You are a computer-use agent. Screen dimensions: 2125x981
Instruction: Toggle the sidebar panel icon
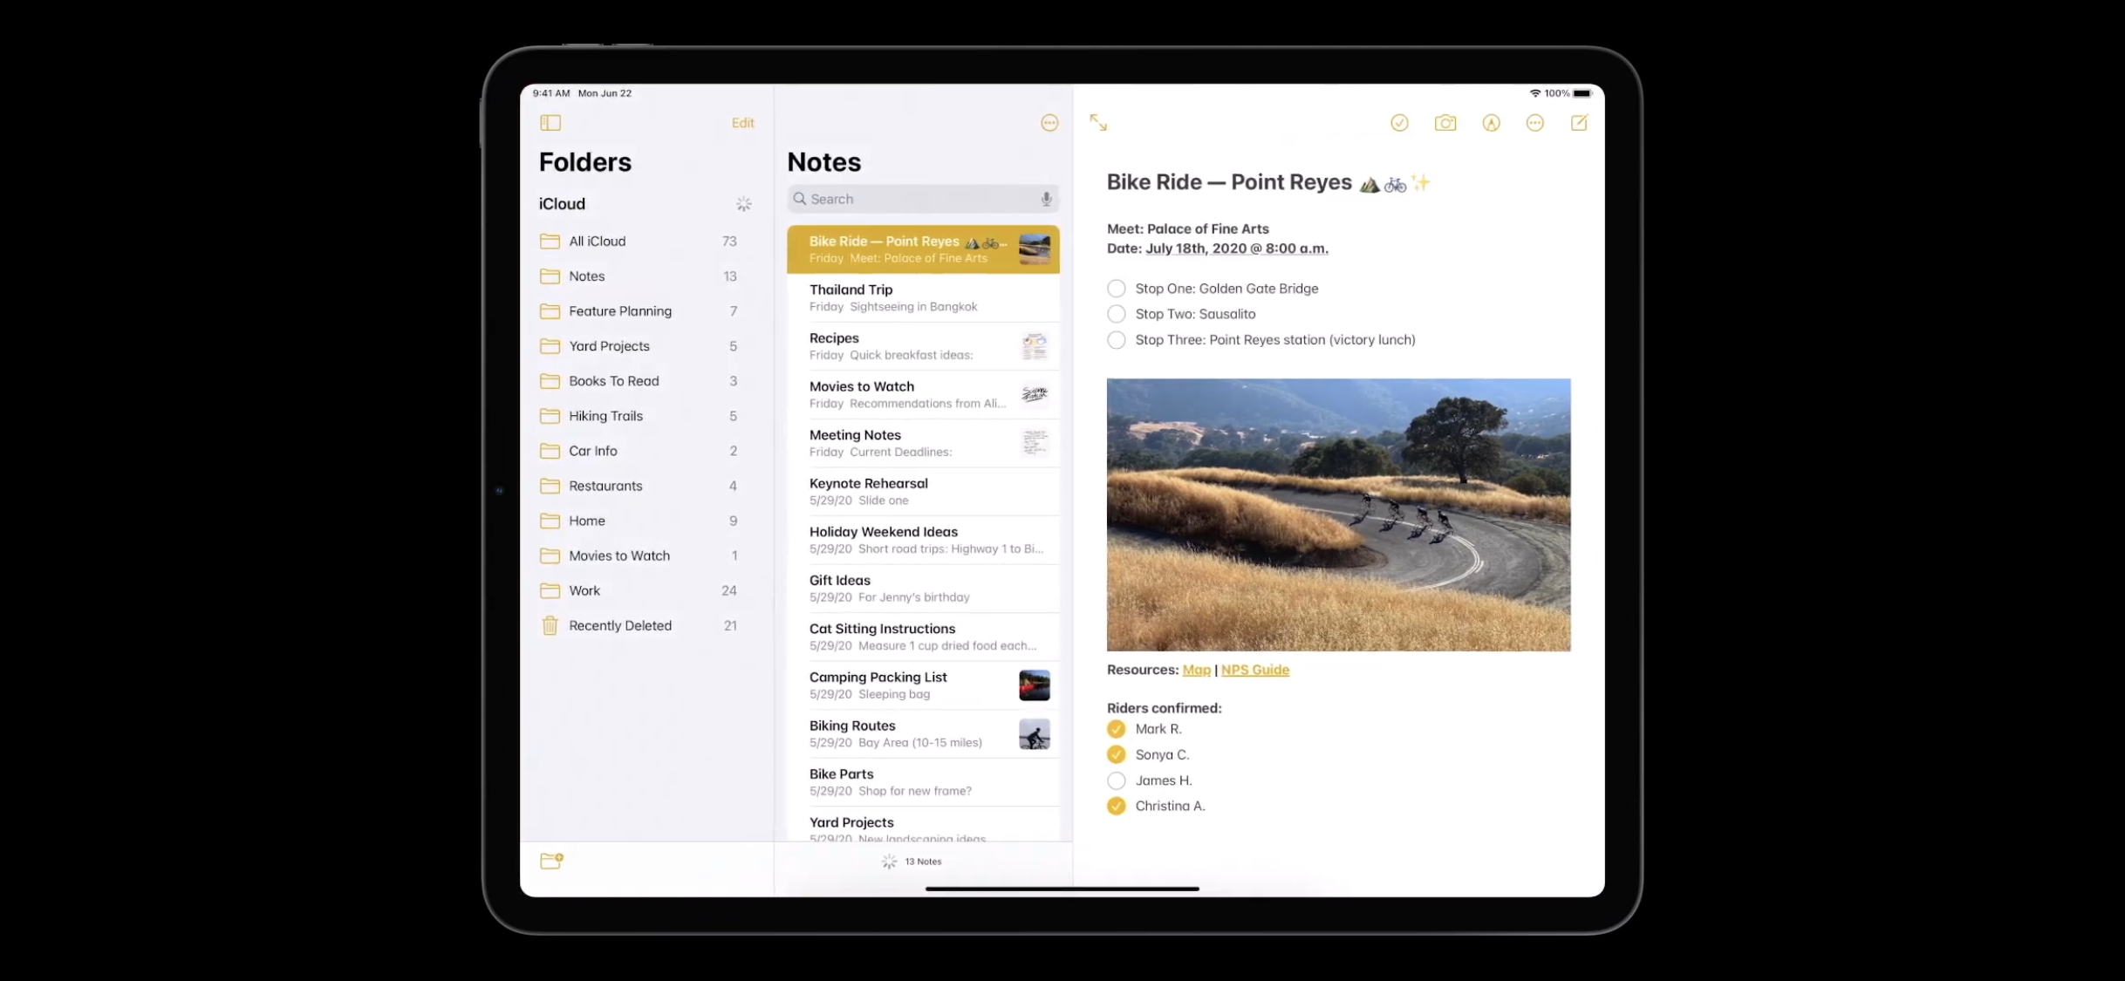[550, 123]
